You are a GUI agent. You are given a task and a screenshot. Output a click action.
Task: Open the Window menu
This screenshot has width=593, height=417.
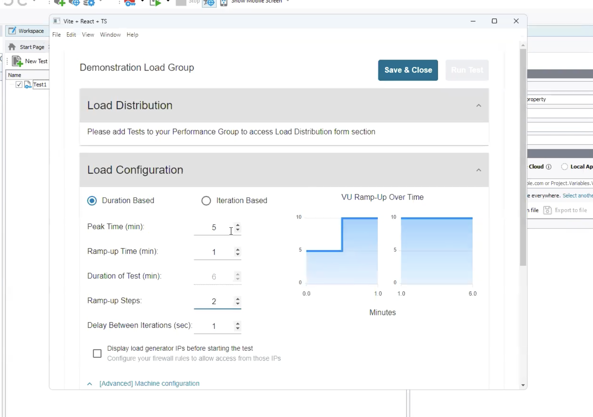coord(110,35)
